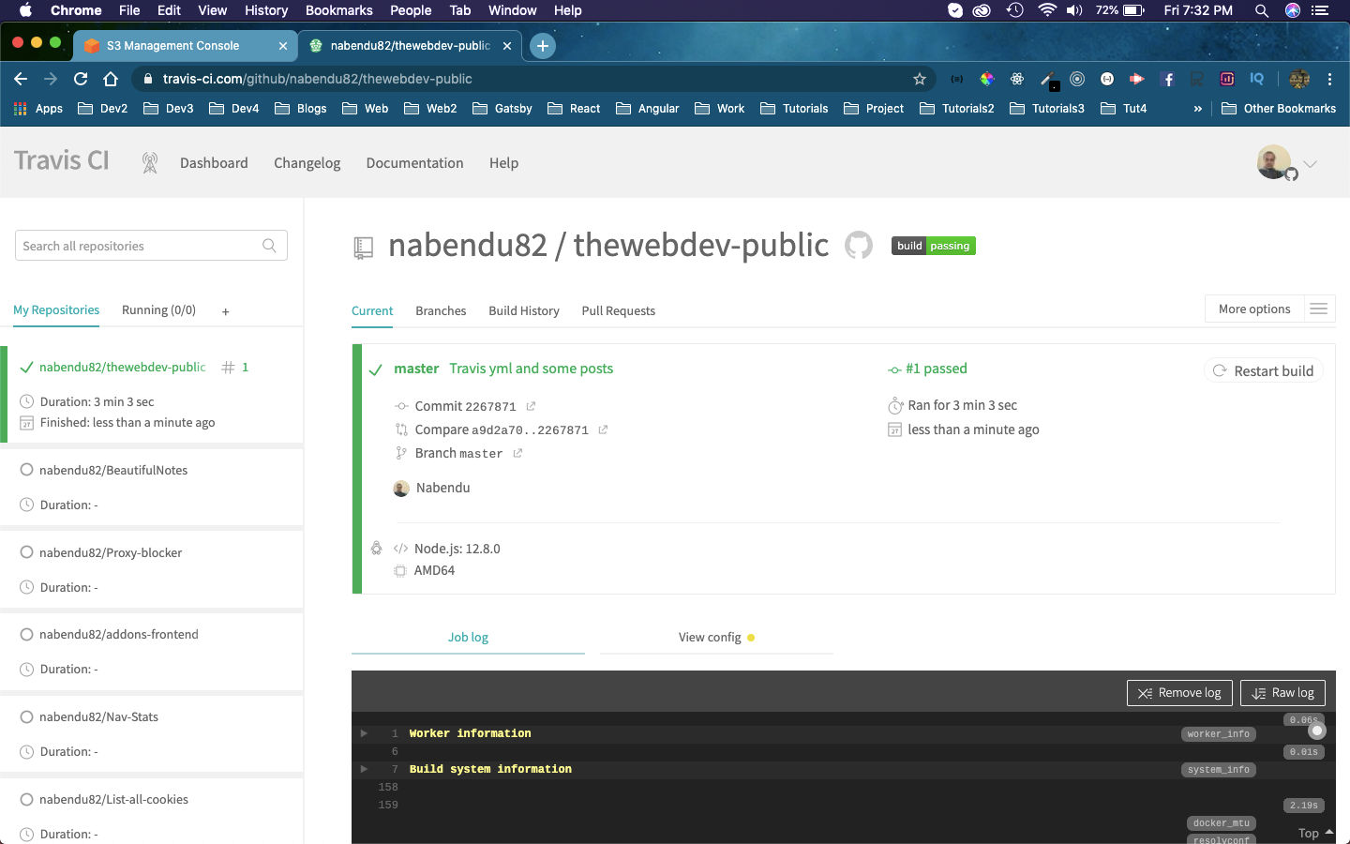This screenshot has width=1350, height=844.
Task: Click the plus icon beside Running tab
Action: pyautogui.click(x=226, y=311)
